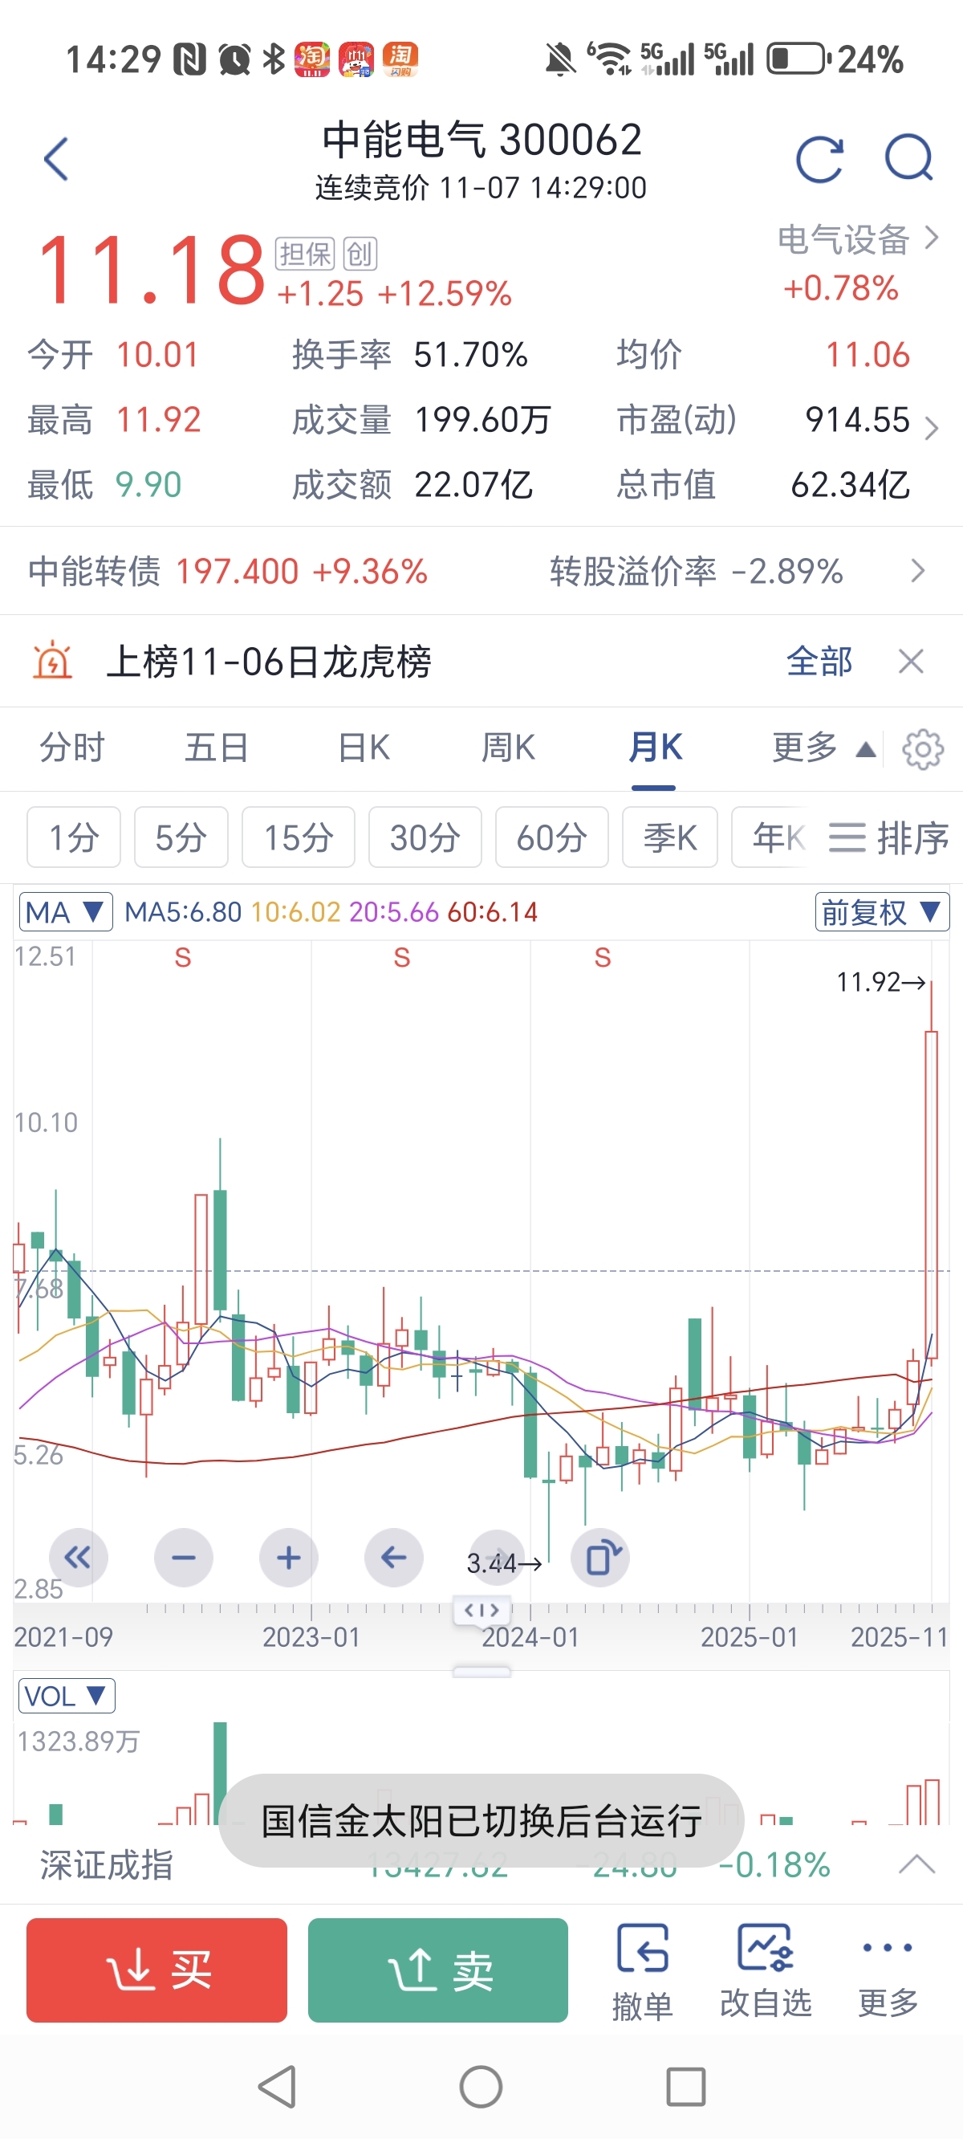Open chart settings gear icon
The width and height of the screenshot is (963, 2139).
pos(922,750)
